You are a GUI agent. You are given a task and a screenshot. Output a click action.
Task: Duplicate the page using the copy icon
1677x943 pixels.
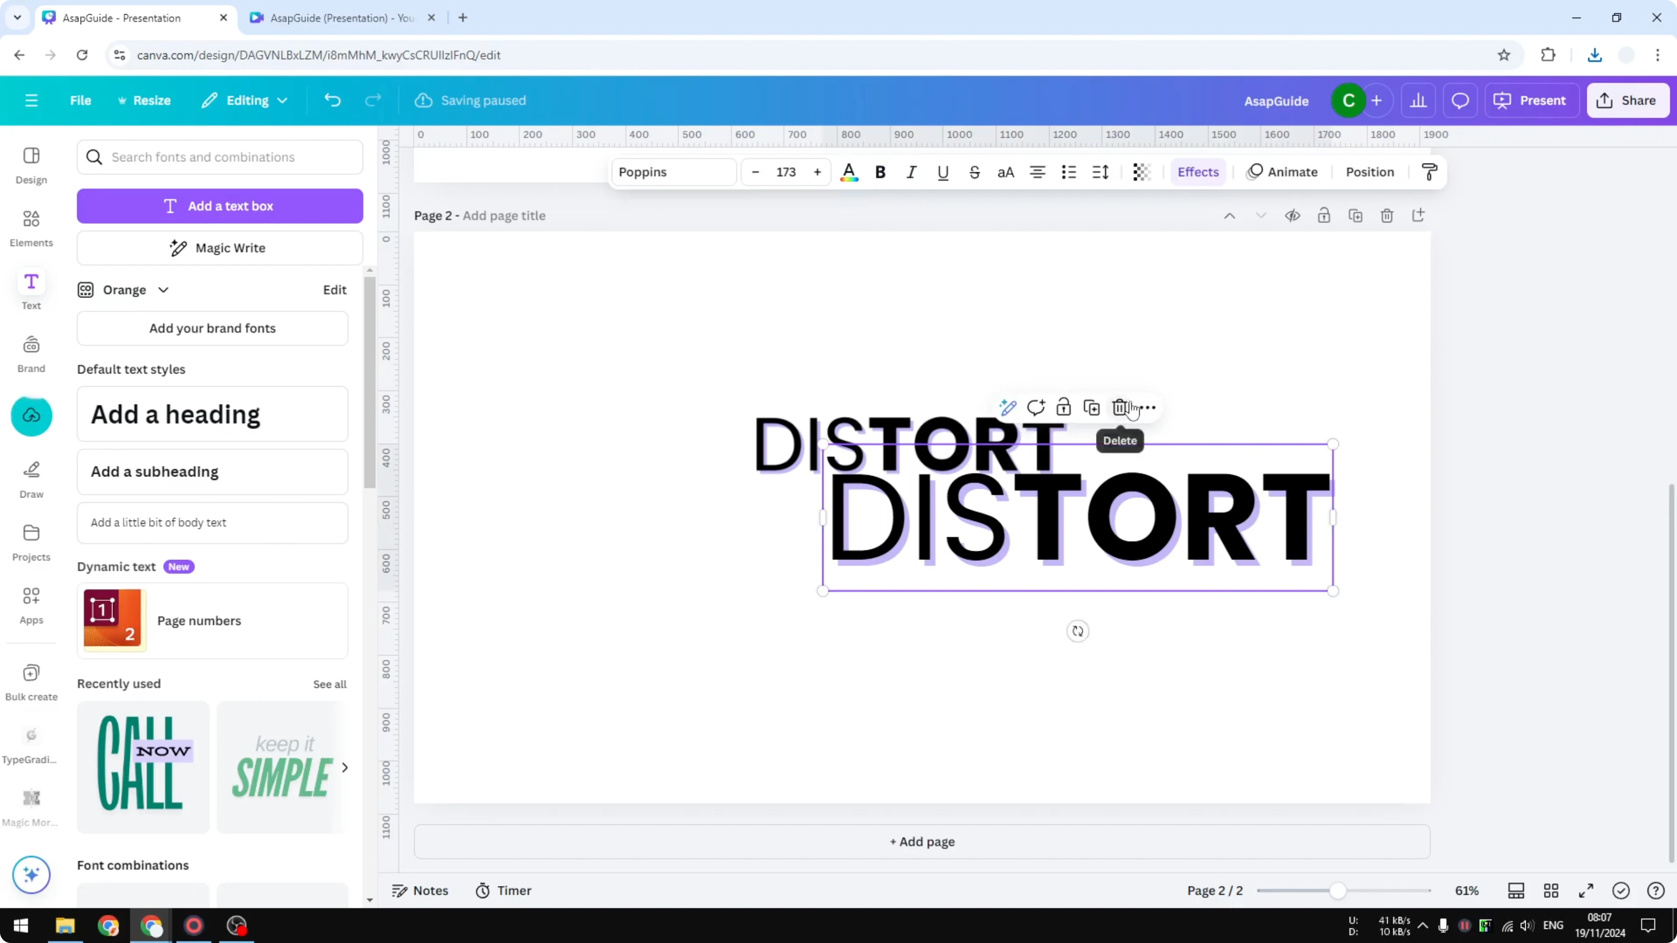point(1355,215)
